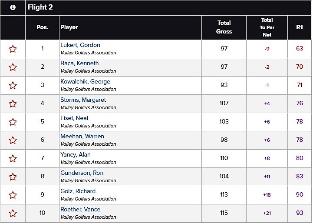Click the Pos. column header
This screenshot has height=224, width=313.
point(42,27)
